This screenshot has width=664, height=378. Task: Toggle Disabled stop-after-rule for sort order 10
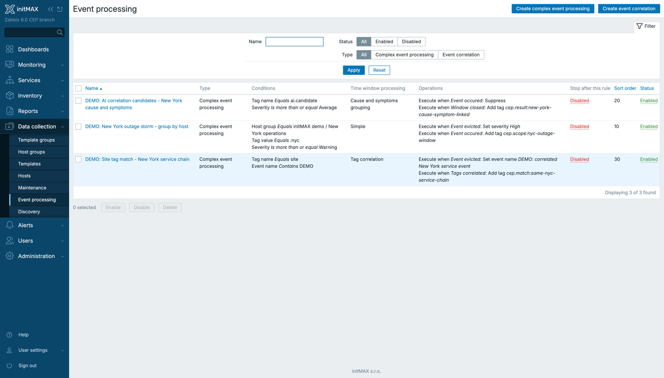(x=579, y=126)
